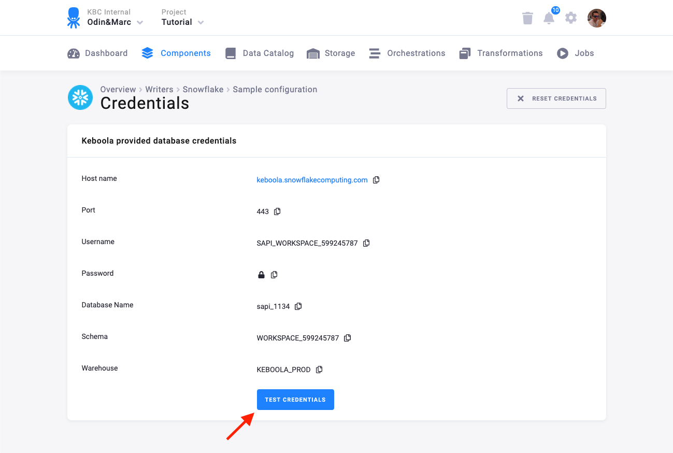Viewport: 673px width, 453px height.
Task: Go to the Snowflake breadcrumb
Action: (x=203, y=89)
